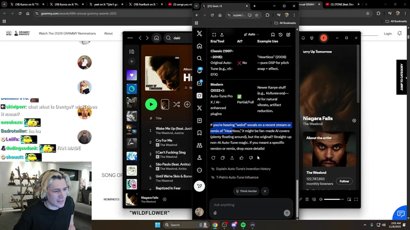Add Niagara Falls to Liked Songs in bottom bar
Screen dimensions: 410x230
(x=164, y=199)
